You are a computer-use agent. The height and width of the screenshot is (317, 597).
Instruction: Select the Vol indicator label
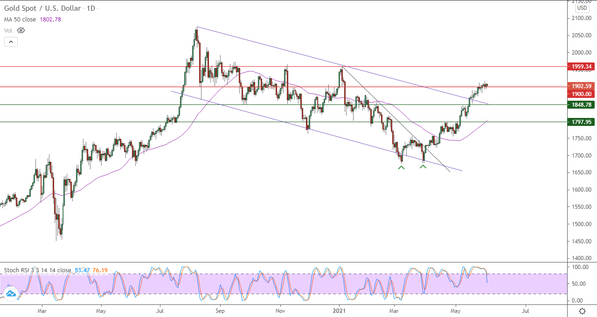8,30
